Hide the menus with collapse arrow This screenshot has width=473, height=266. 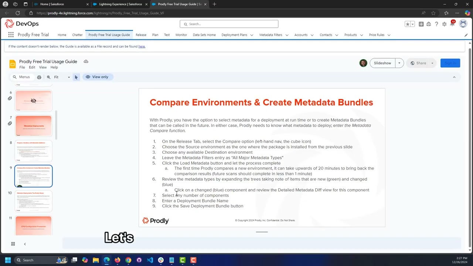pyautogui.click(x=454, y=77)
